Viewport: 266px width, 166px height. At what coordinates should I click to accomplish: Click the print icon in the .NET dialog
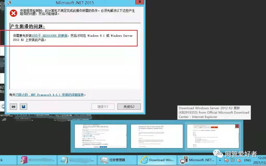tap(13, 107)
